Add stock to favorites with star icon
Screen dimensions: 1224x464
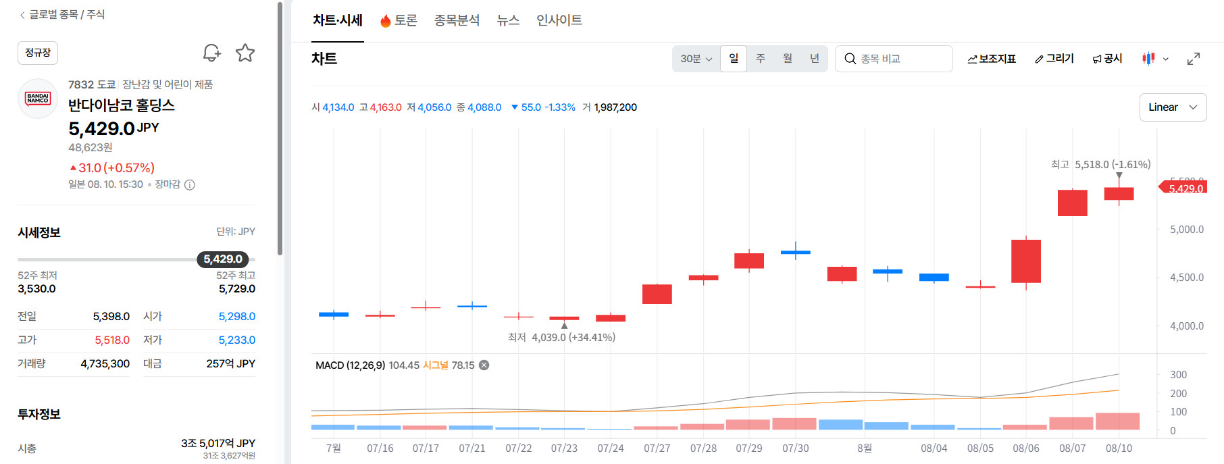pos(245,53)
